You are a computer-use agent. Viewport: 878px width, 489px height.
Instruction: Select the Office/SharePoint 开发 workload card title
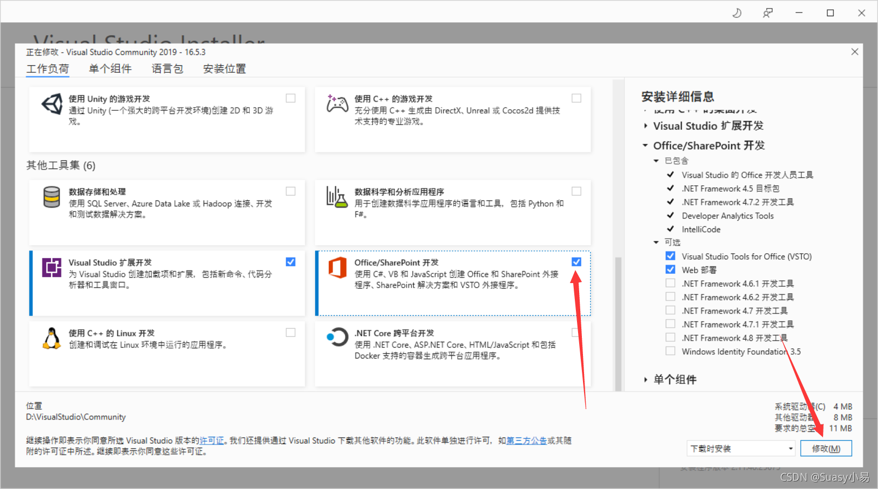(396, 262)
